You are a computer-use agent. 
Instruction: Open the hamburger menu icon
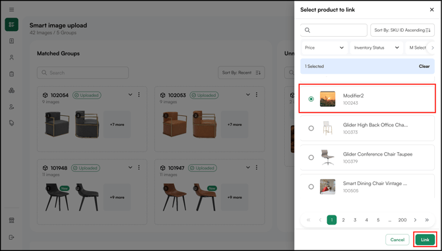coord(12,10)
